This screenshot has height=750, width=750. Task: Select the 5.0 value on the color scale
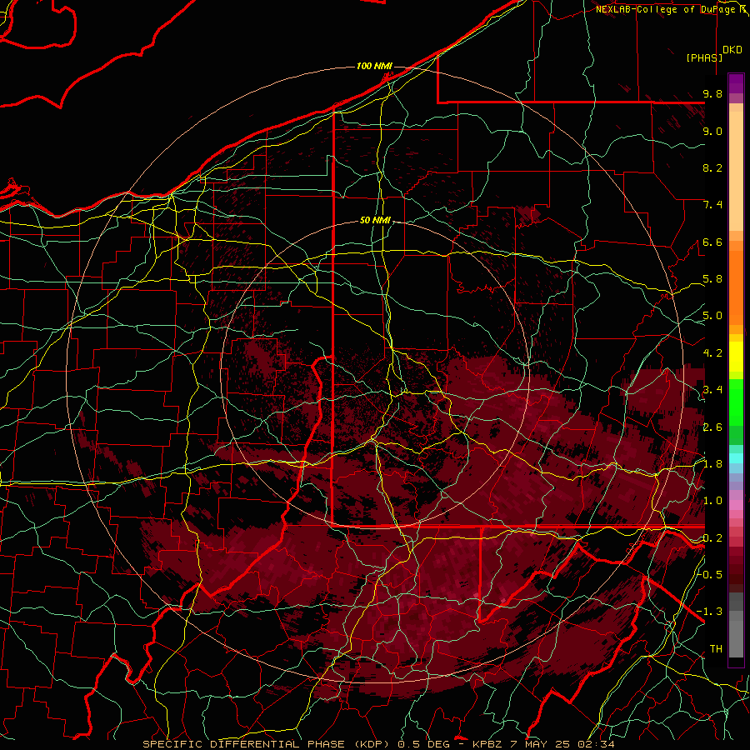click(x=712, y=316)
